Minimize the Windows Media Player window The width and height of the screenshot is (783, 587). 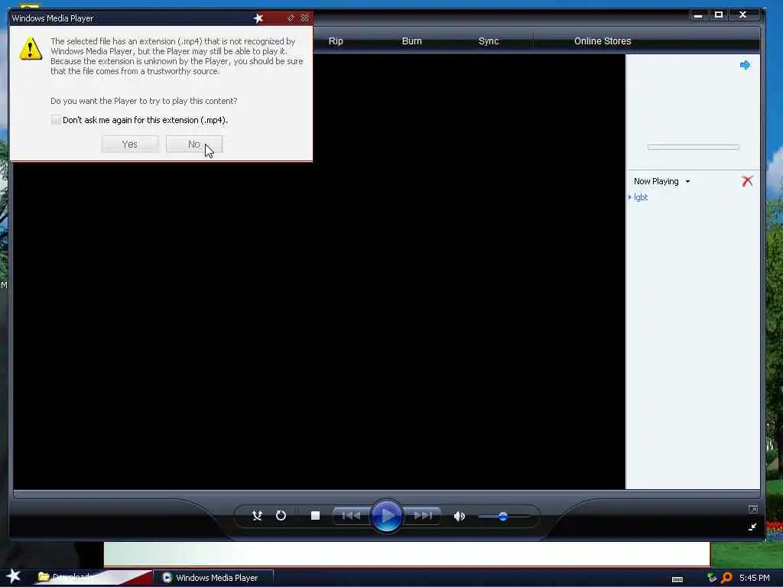click(x=698, y=15)
